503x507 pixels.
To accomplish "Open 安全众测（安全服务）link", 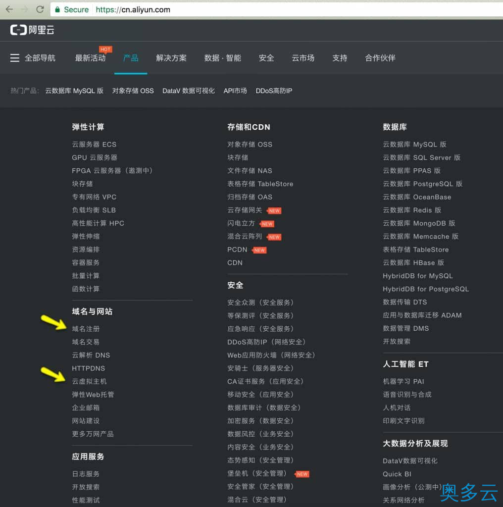I will [x=260, y=303].
